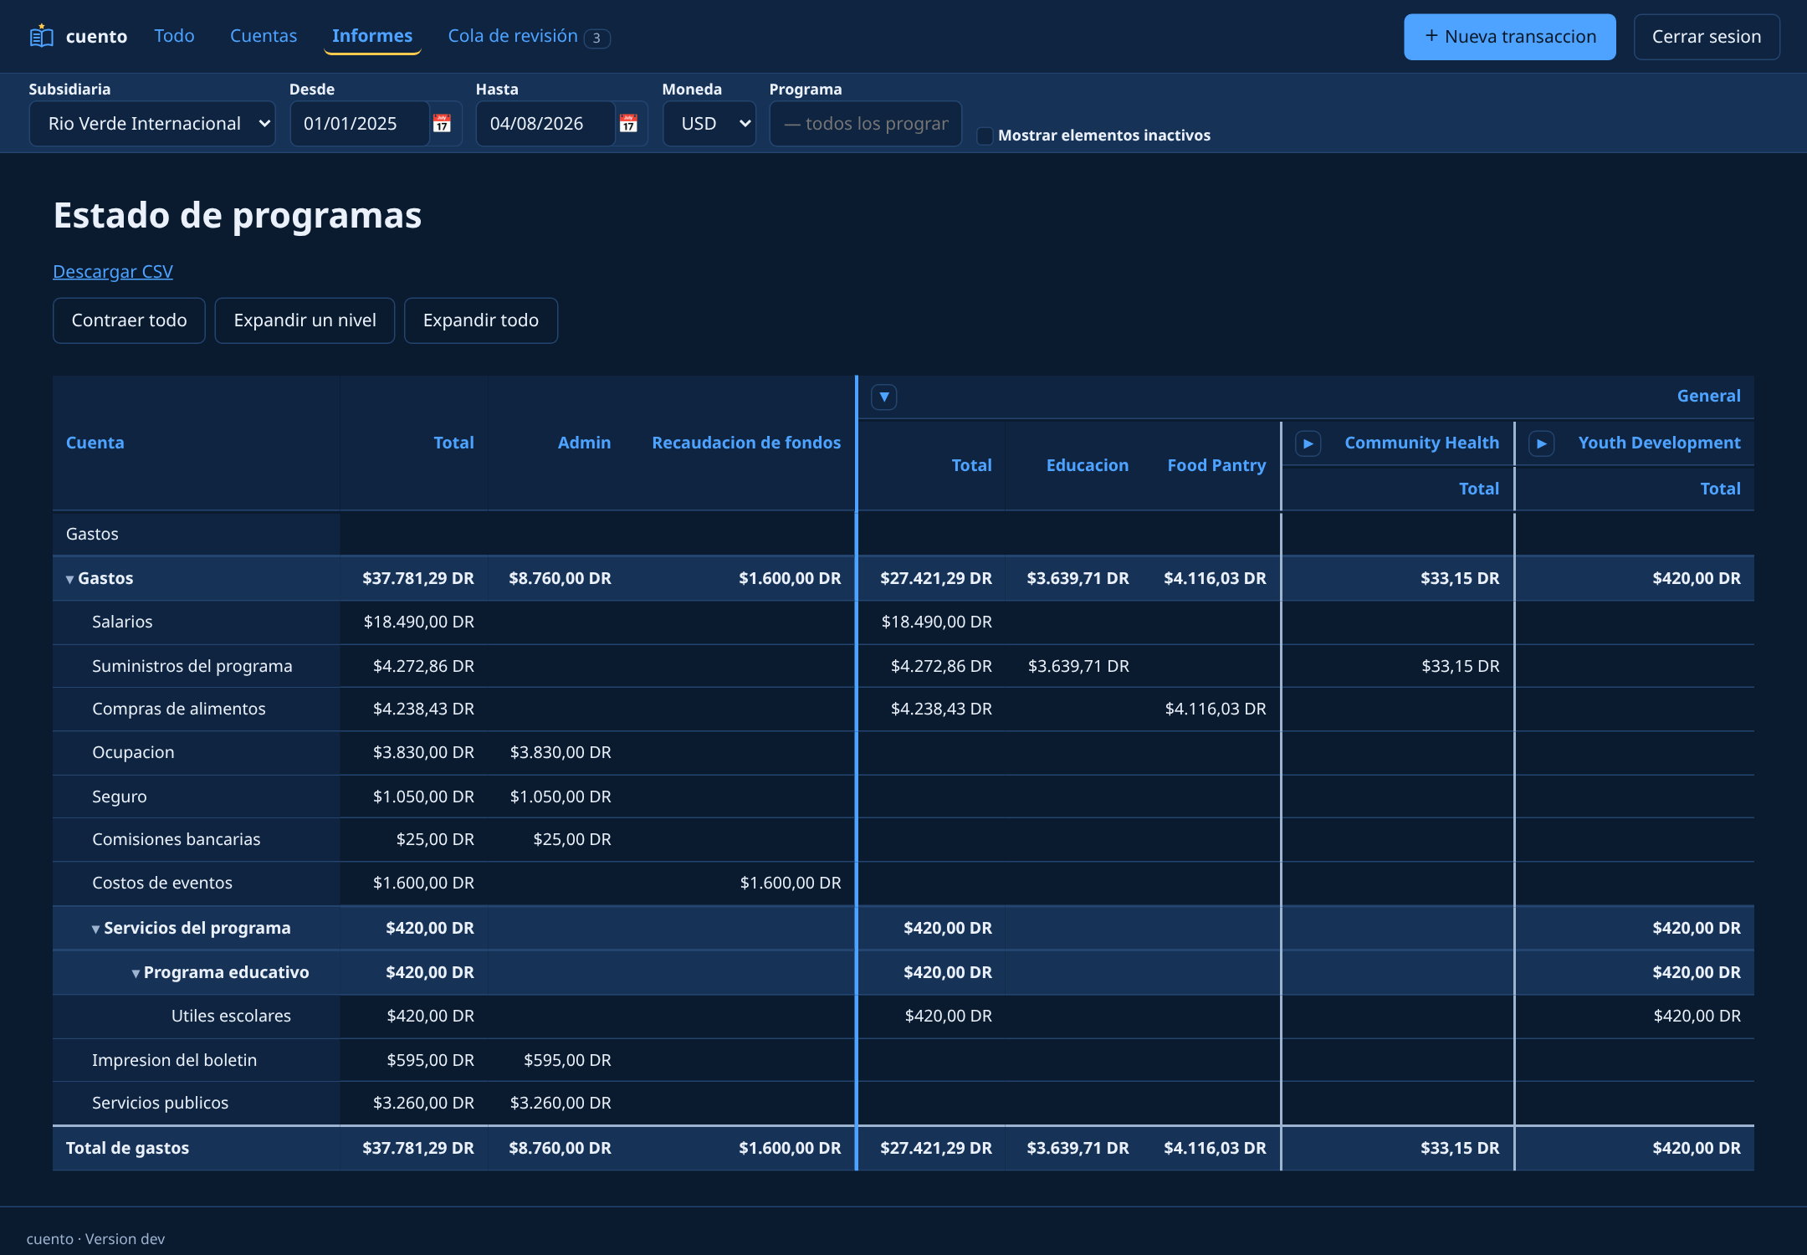Click Salarios total $18.490,00 DR under Total
Screen dimensions: 1807x1255
click(418, 622)
